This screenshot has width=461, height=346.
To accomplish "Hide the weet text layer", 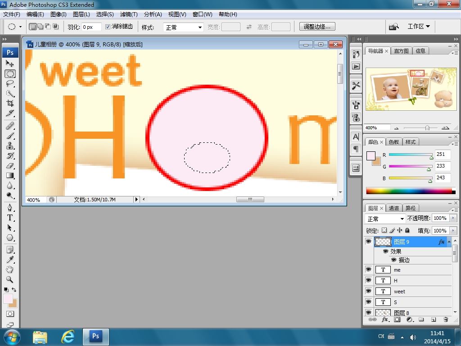I will tap(368, 291).
